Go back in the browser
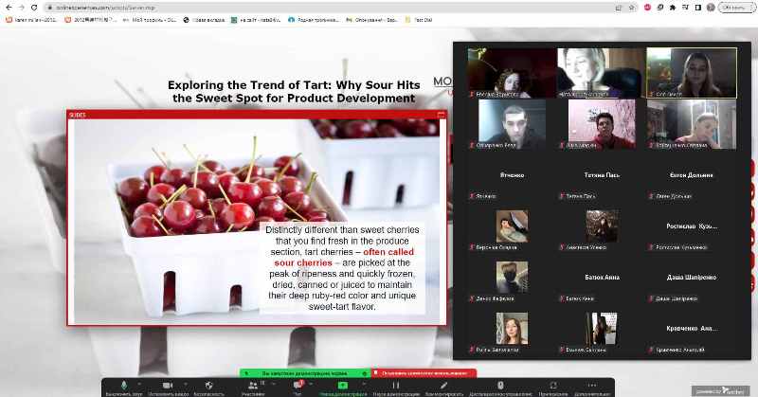This screenshot has width=758, height=397. pyautogui.click(x=9, y=8)
